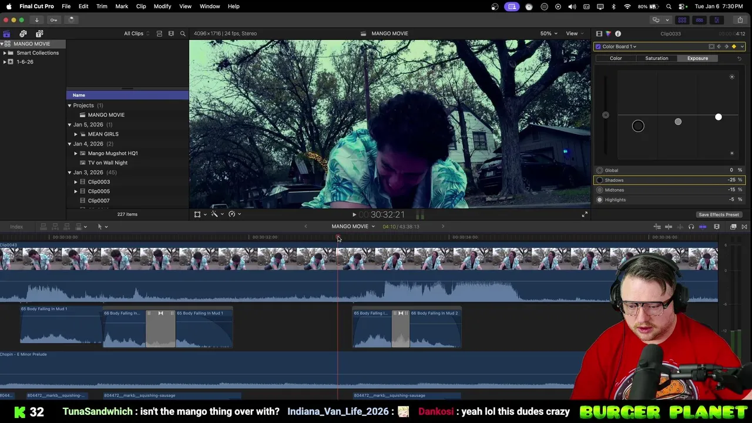Expand the Clip0003 row
This screenshot has height=423, width=752.
click(75, 182)
